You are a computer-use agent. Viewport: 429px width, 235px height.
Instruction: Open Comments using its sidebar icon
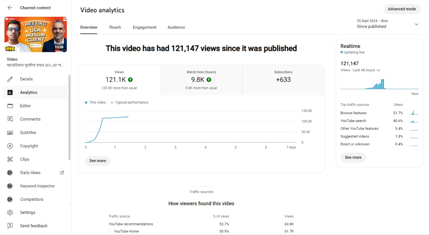(x=10, y=119)
